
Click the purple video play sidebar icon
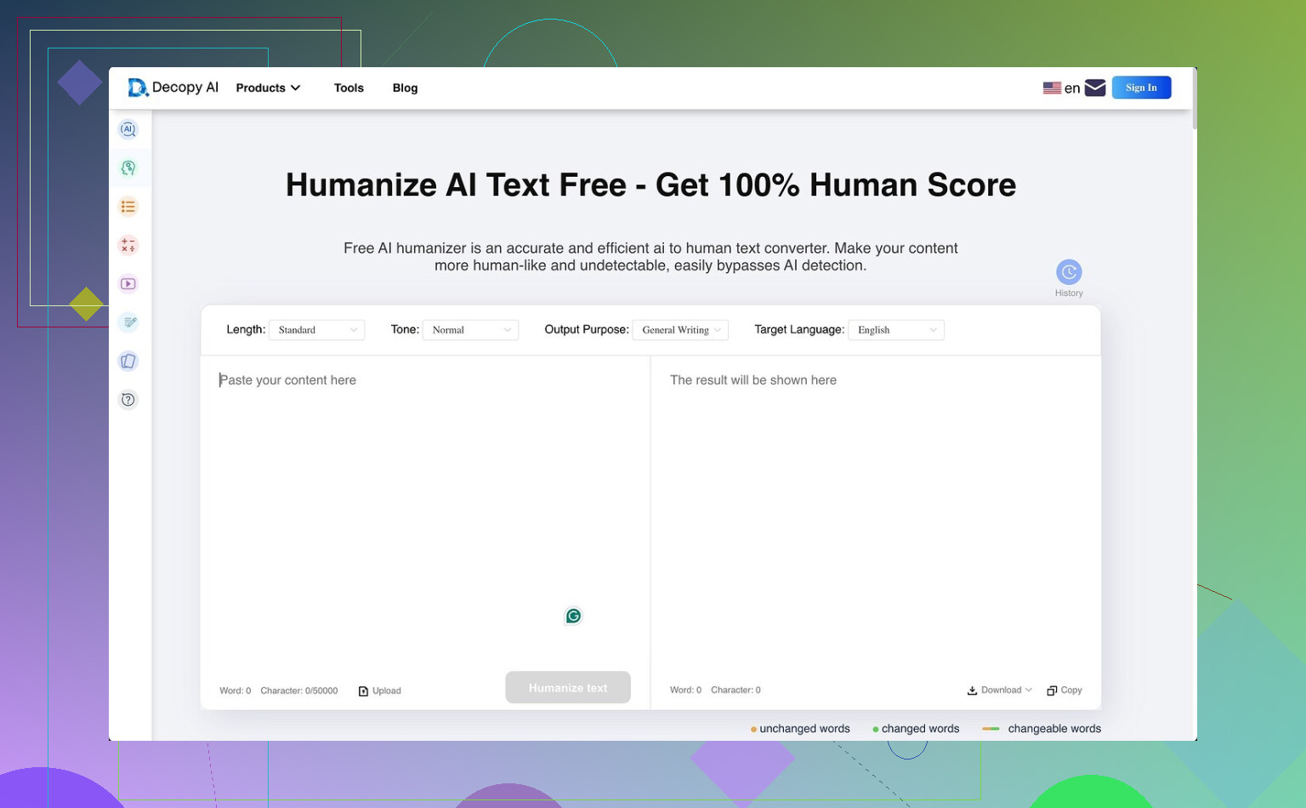128,284
